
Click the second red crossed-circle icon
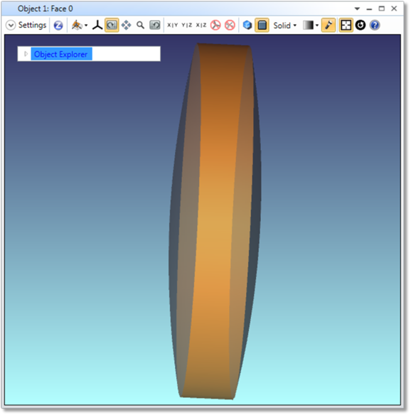coord(230,26)
